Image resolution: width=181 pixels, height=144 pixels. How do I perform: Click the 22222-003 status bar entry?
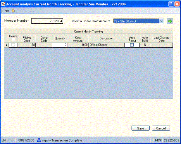[x=171, y=140]
